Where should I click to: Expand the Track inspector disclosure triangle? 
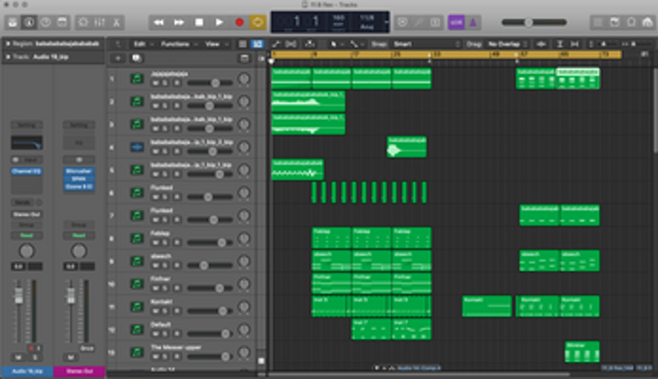pyautogui.click(x=8, y=56)
